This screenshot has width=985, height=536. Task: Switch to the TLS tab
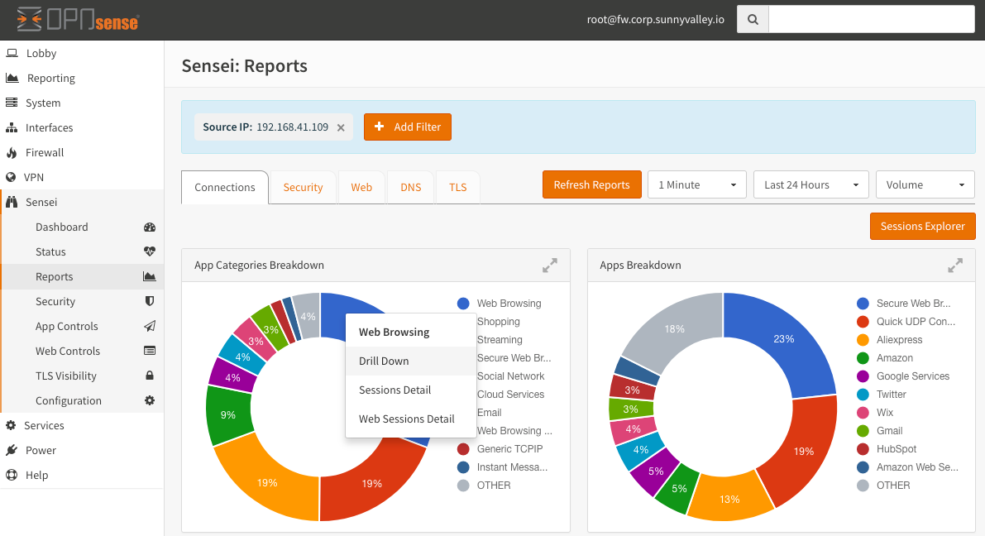point(458,187)
